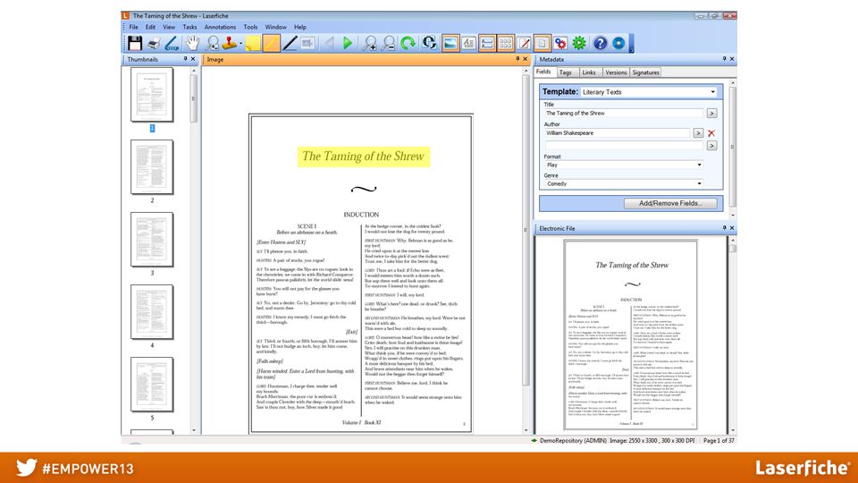Open the View menu
This screenshot has width=858, height=483.
tap(169, 27)
